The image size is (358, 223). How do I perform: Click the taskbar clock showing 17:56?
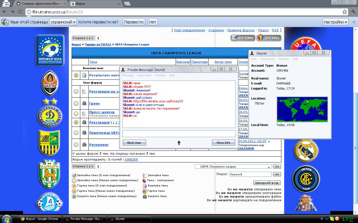click(x=348, y=219)
